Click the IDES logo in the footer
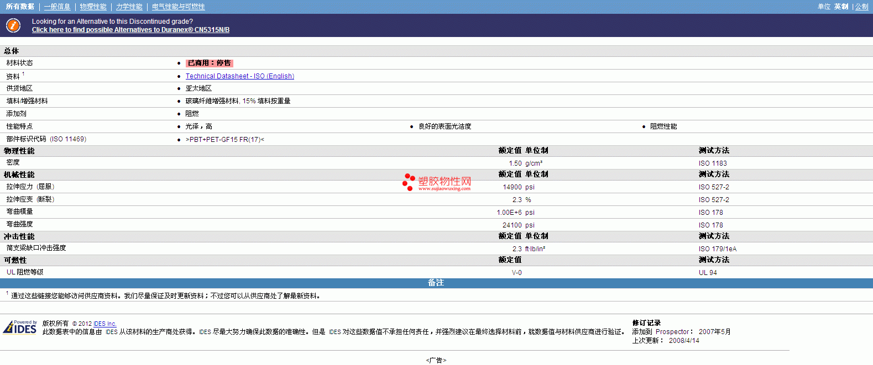 pyautogui.click(x=20, y=327)
